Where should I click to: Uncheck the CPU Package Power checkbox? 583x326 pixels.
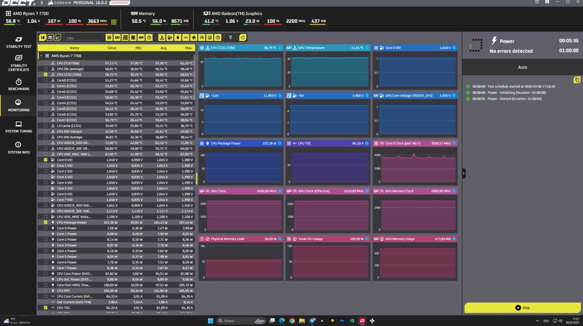coord(46,222)
